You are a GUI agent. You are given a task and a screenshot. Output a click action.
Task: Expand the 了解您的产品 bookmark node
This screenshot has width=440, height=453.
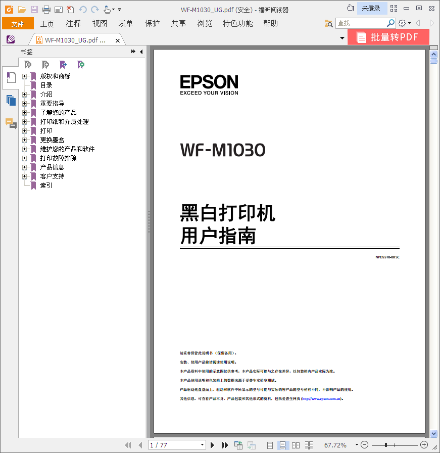(x=25, y=113)
